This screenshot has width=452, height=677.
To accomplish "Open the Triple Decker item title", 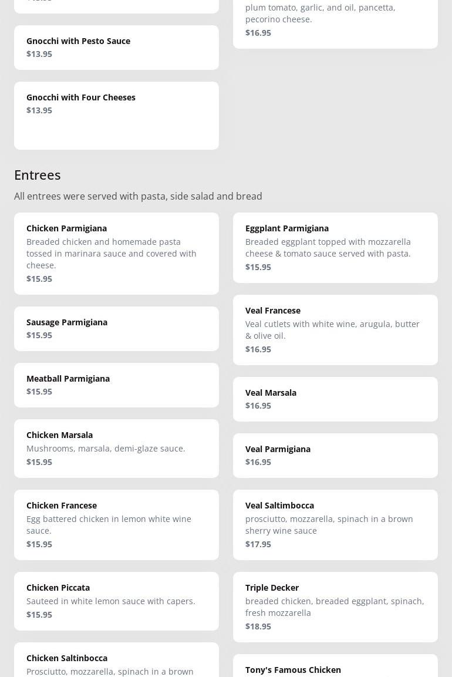I will pos(272,588).
